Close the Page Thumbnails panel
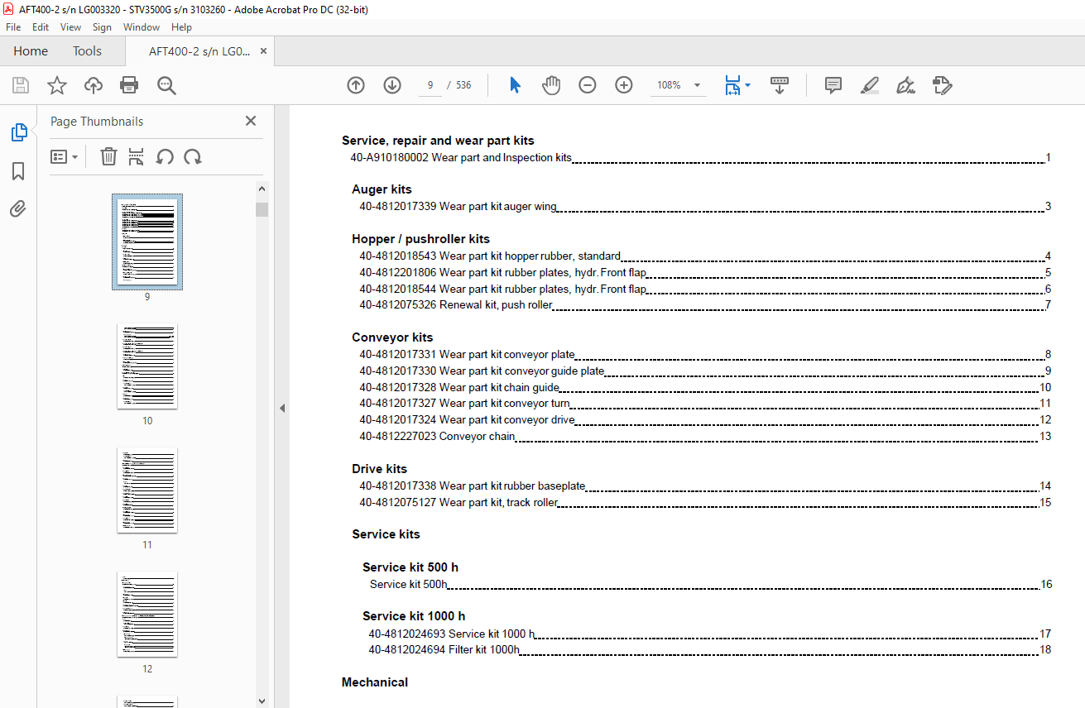The image size is (1085, 708). (251, 121)
